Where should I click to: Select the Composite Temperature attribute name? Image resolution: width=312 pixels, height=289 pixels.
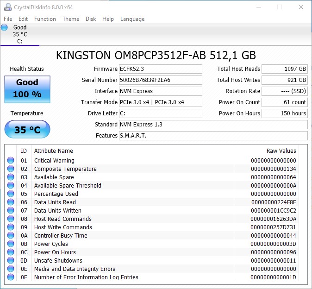coord(65,169)
